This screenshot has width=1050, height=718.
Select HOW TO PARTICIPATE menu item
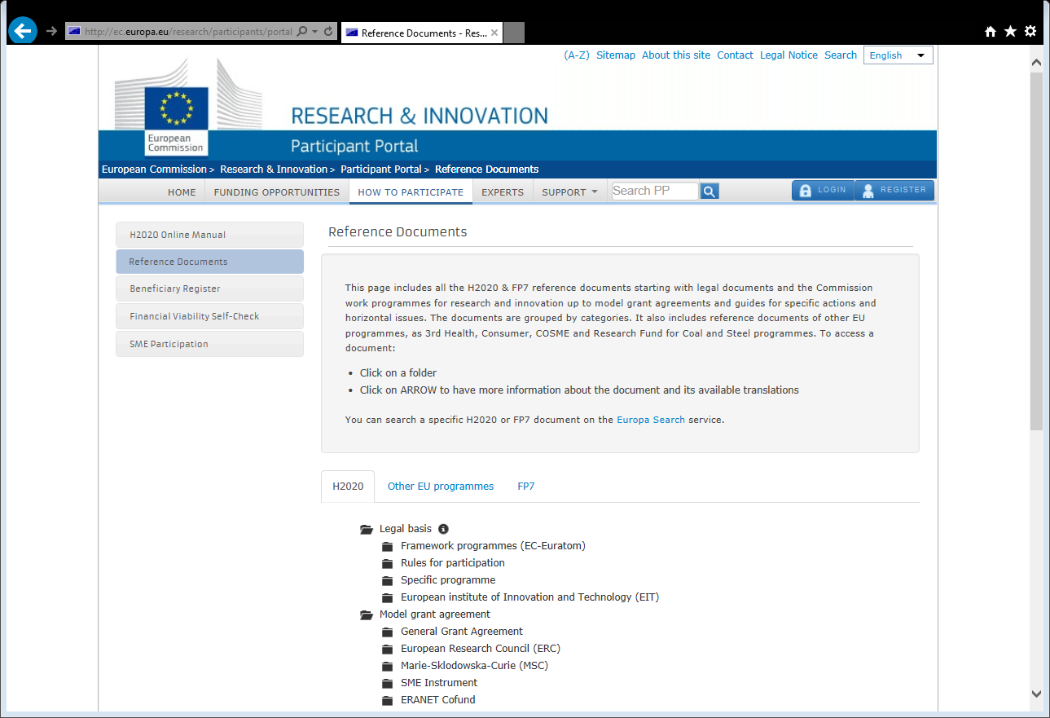pos(411,192)
